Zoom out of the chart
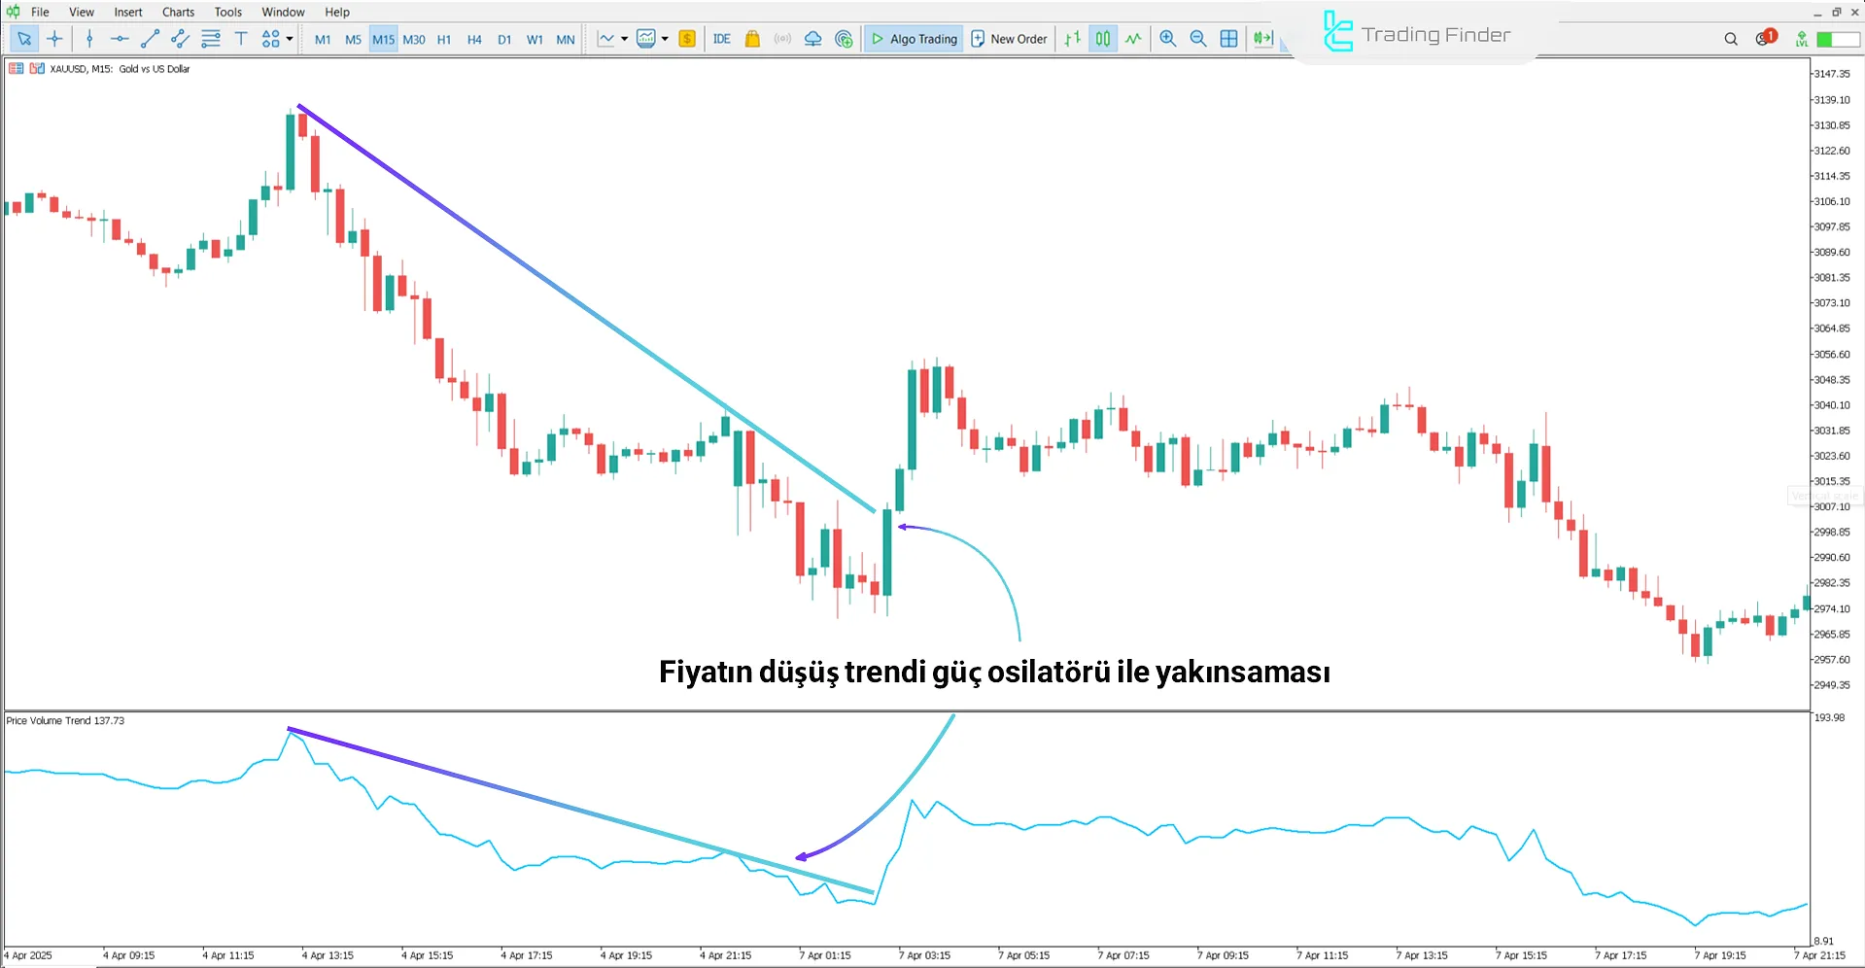 click(x=1198, y=39)
